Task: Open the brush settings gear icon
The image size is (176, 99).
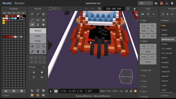Action: (43, 14)
